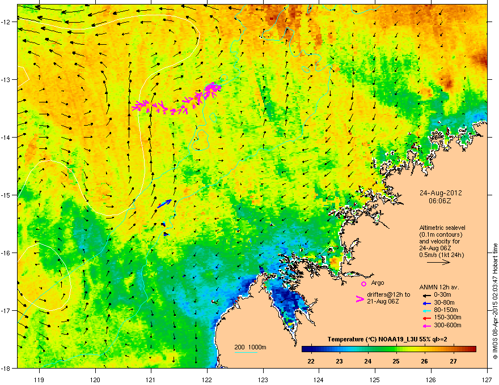Image resolution: width=499 pixels, height=385 pixels.
Task: Click the -14 latitude axis label
Action: tap(6, 137)
